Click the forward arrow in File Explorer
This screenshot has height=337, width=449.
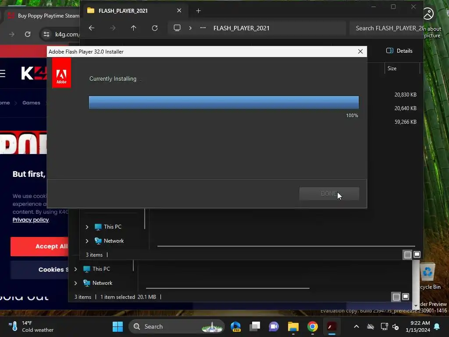pyautogui.click(x=113, y=28)
